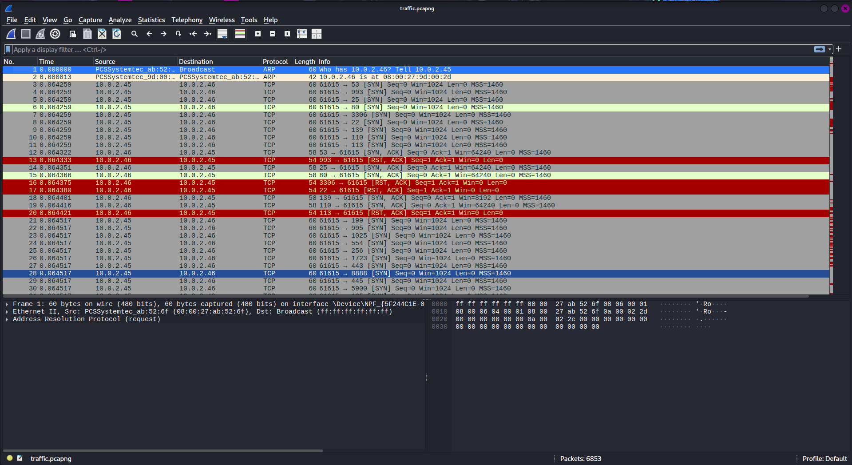Open capture options gear icon

point(55,34)
